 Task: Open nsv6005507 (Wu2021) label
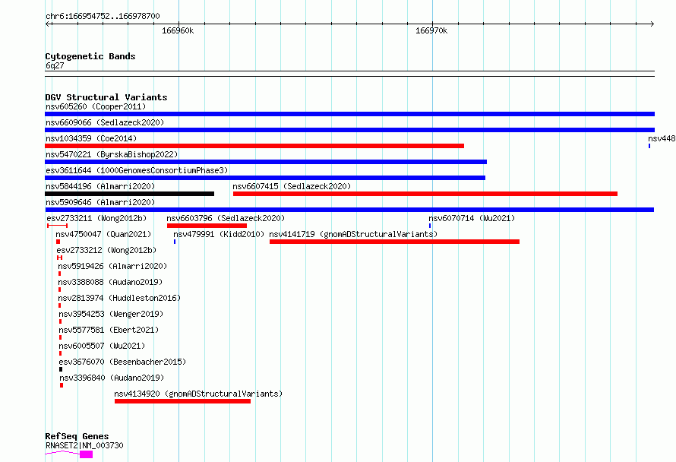click(x=103, y=346)
